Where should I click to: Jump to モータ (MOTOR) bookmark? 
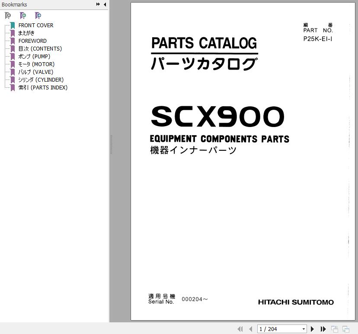(36, 64)
